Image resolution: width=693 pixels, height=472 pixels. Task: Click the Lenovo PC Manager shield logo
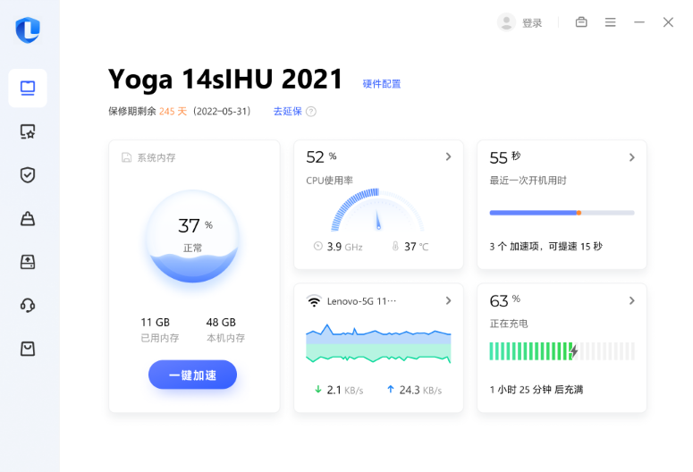pyautogui.click(x=28, y=30)
